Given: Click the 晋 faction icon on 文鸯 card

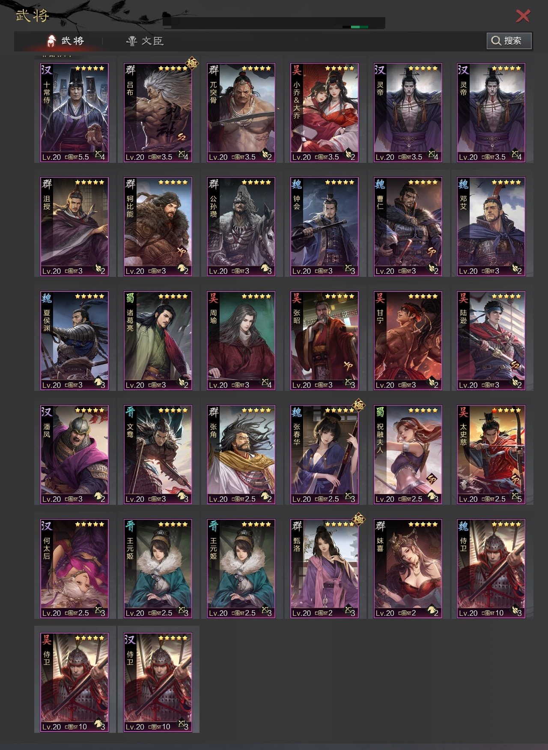Looking at the screenshot, I should pyautogui.click(x=130, y=412).
